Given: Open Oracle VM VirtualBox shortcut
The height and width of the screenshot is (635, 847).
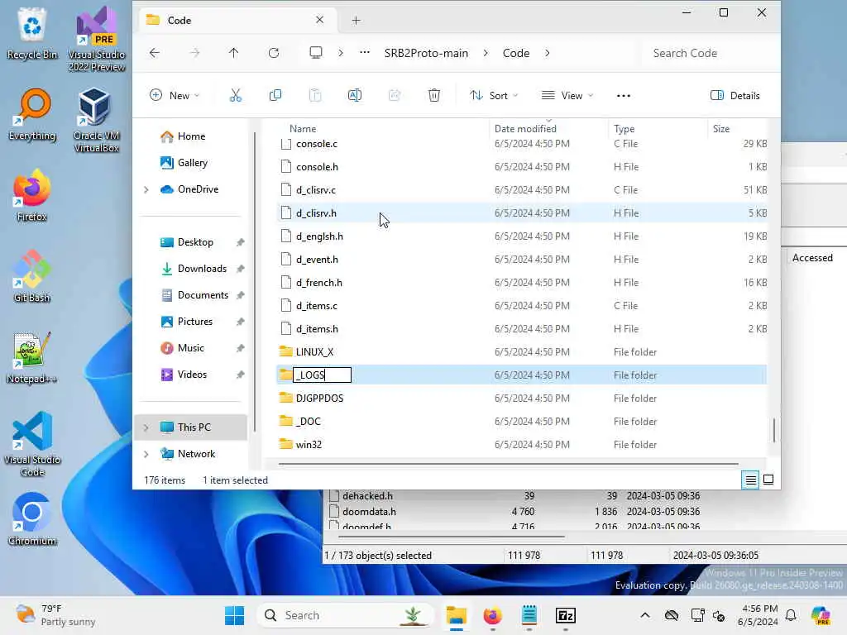Looking at the screenshot, I should pyautogui.click(x=96, y=120).
